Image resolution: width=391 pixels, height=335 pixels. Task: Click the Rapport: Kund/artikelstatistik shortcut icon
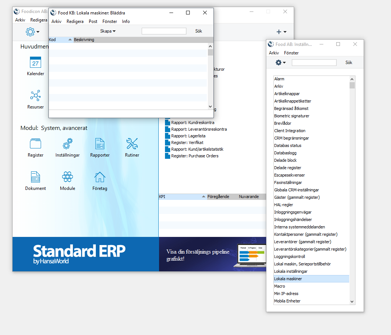[x=168, y=149]
